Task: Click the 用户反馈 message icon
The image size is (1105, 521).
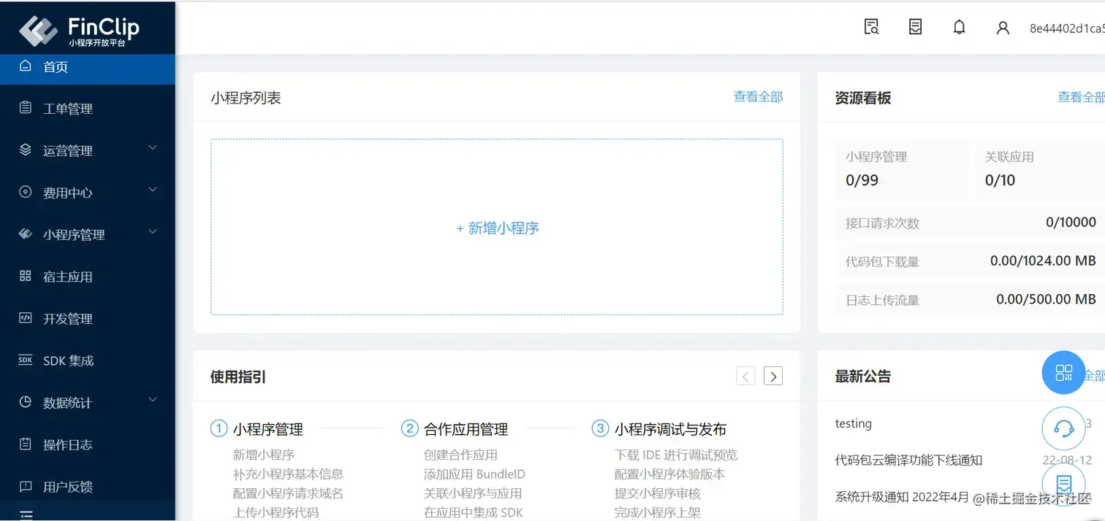Action: coord(26,486)
